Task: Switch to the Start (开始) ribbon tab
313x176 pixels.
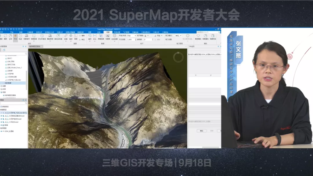Action: click(12, 32)
